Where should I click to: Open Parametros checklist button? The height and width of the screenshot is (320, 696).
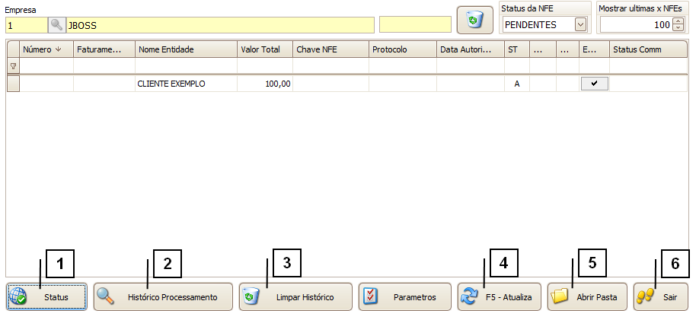coord(404,297)
